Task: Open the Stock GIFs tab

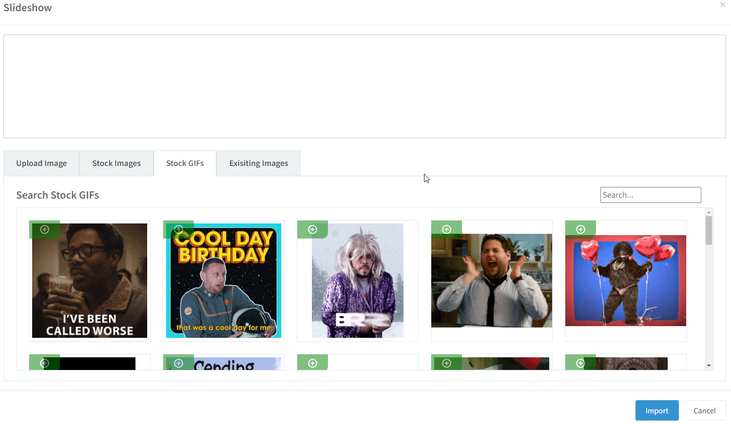Action: click(185, 164)
